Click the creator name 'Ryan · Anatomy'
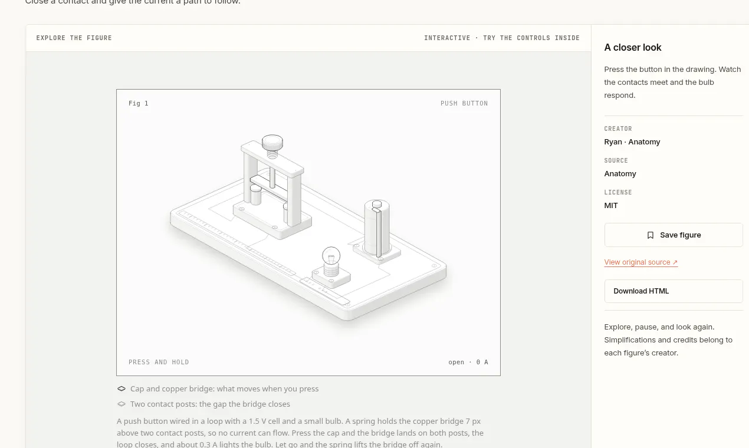The width and height of the screenshot is (749, 448). [x=632, y=141]
